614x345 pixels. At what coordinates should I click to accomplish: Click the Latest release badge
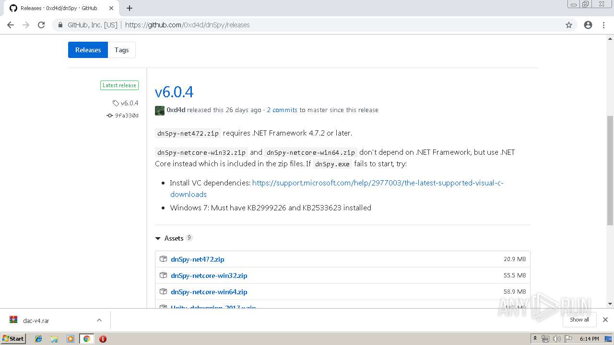[119, 85]
